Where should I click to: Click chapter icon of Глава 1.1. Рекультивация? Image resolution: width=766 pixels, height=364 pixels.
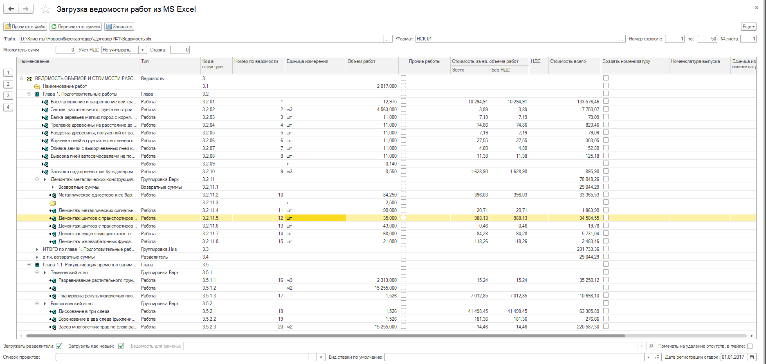click(x=37, y=265)
